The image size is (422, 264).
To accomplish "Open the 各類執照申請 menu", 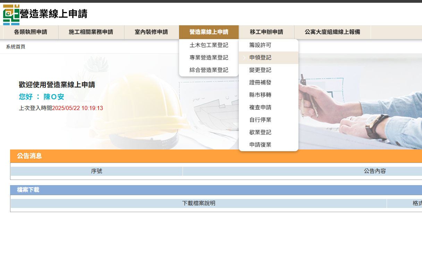I will point(31,32).
